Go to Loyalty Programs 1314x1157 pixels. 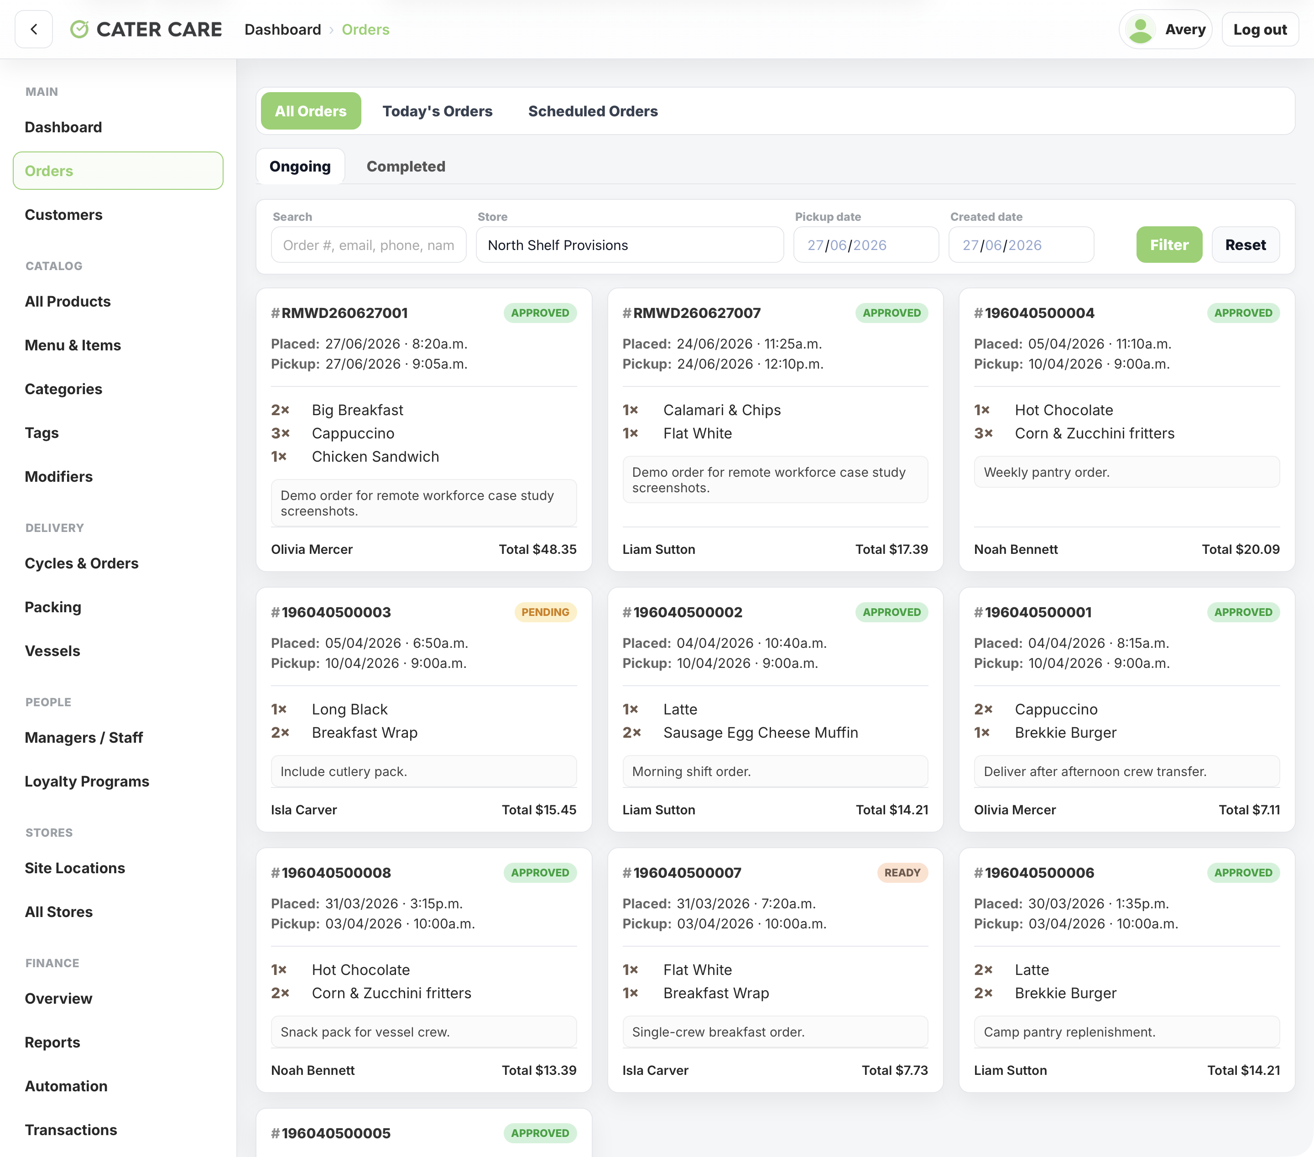pyautogui.click(x=118, y=781)
